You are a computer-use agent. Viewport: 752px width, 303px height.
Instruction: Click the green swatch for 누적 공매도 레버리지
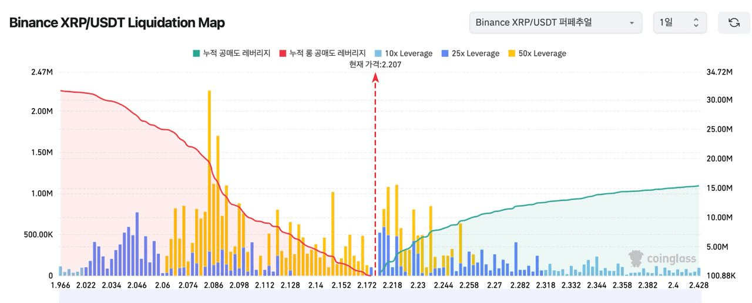[196, 53]
